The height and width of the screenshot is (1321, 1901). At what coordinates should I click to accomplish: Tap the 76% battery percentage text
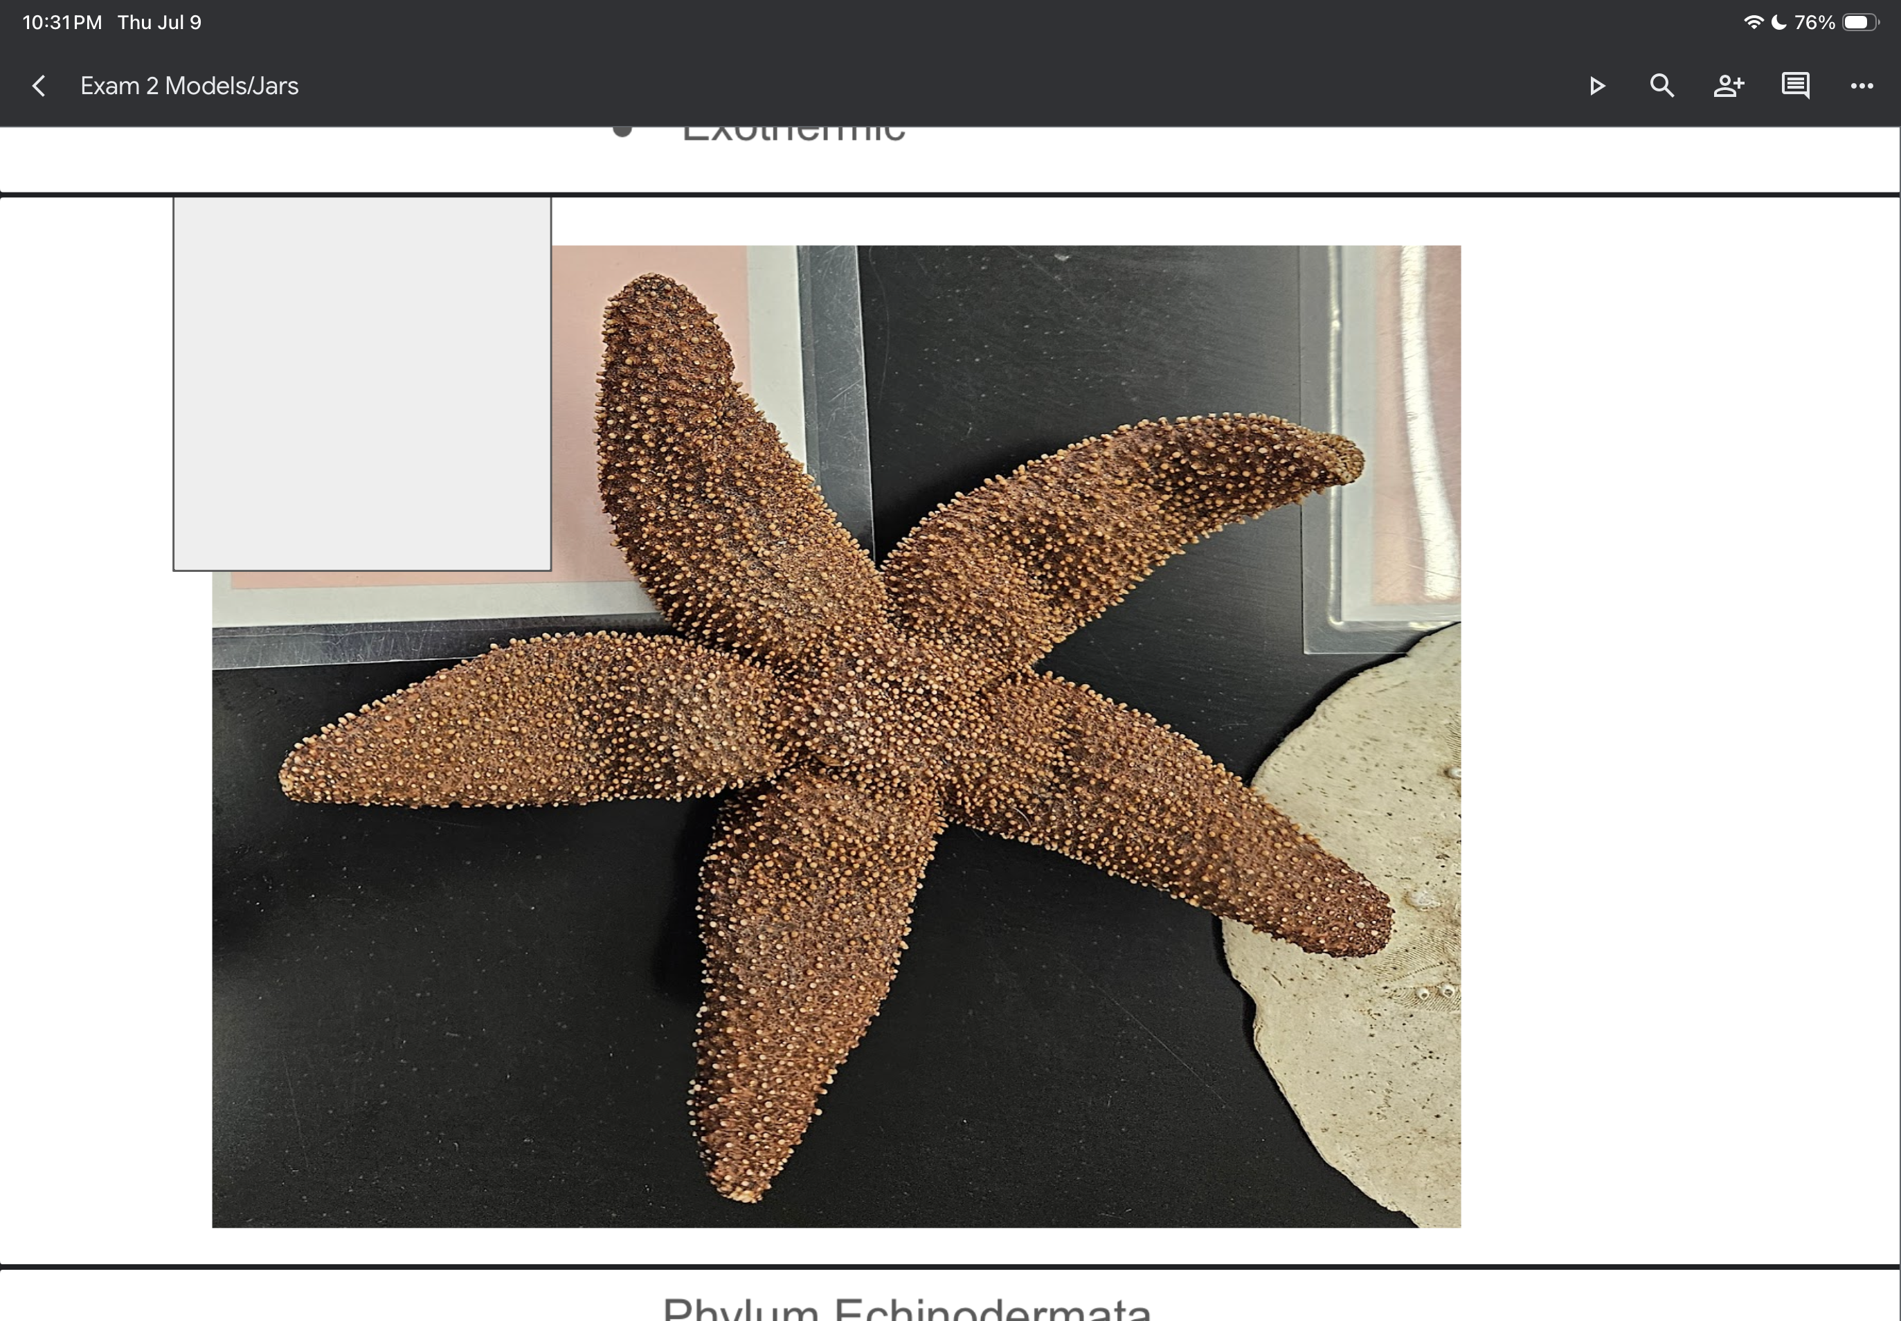[1814, 22]
